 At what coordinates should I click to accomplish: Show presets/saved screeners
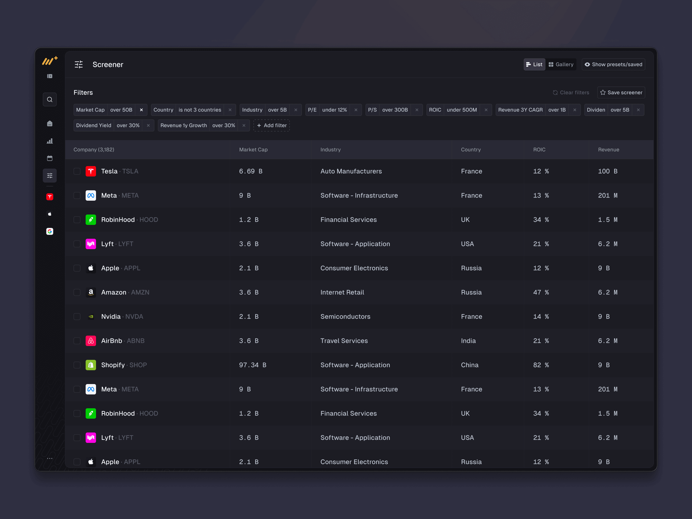pos(613,65)
